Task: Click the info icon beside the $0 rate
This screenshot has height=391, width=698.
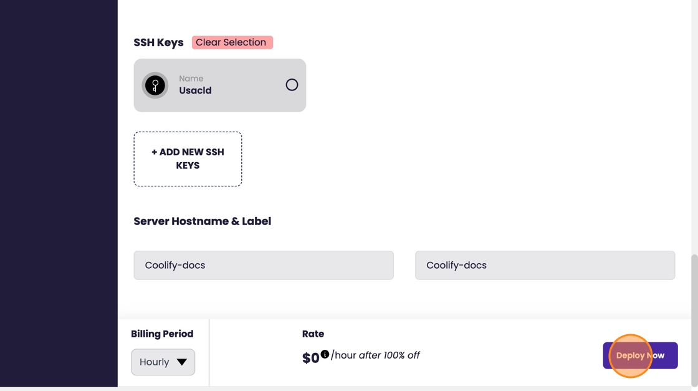Action: pyautogui.click(x=325, y=354)
